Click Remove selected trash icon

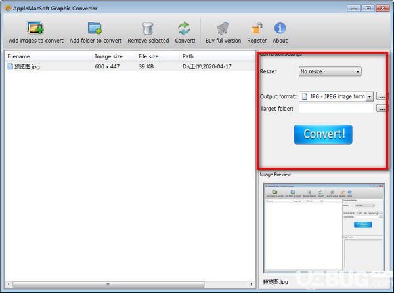click(x=148, y=28)
